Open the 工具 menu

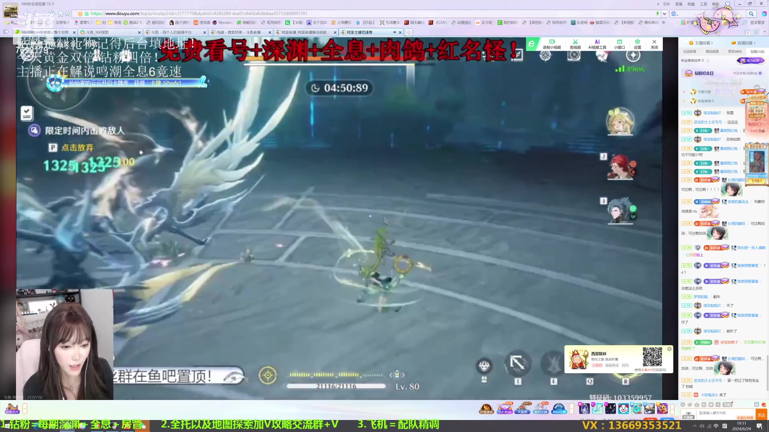(704, 4)
